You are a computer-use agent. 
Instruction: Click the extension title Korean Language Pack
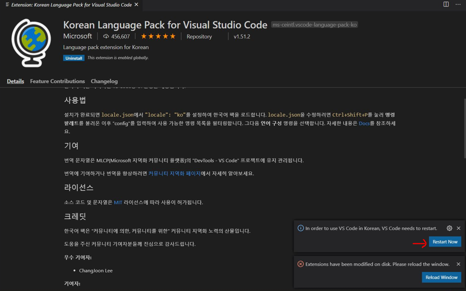[165, 25]
